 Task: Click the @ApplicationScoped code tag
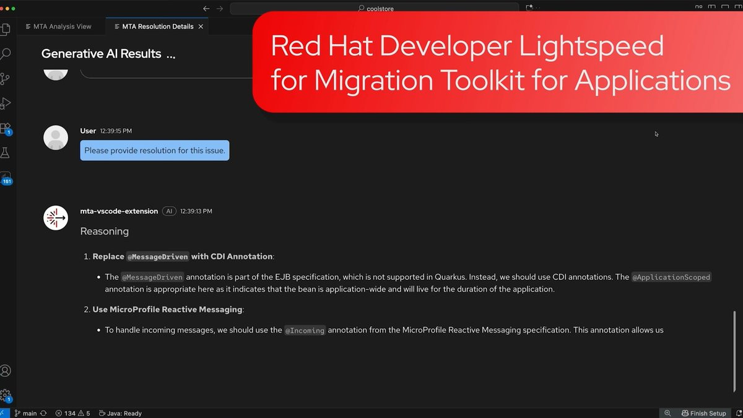coord(671,277)
